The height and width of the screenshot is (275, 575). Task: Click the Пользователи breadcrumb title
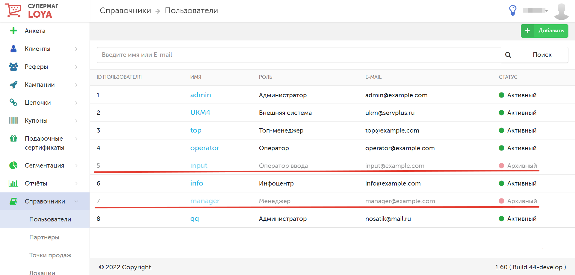pos(191,10)
